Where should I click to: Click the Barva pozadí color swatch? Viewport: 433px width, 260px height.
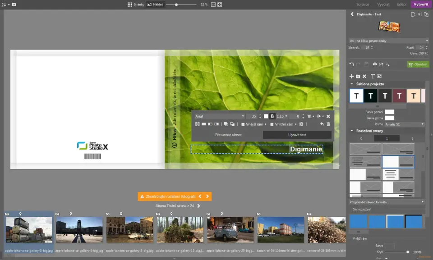point(389,112)
